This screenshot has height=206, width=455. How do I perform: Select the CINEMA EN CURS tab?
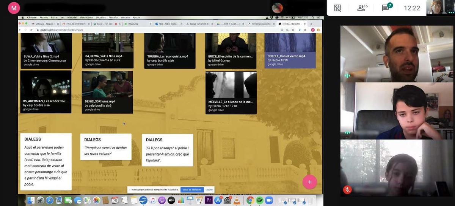coord(292,24)
